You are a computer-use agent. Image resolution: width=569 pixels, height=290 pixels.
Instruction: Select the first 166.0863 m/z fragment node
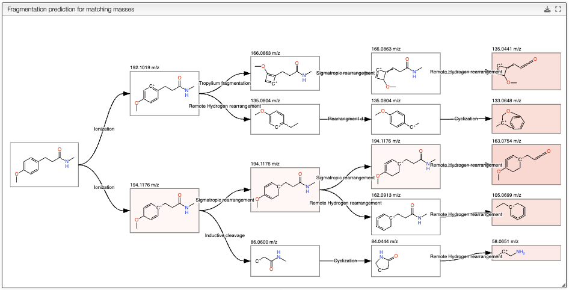285,73
